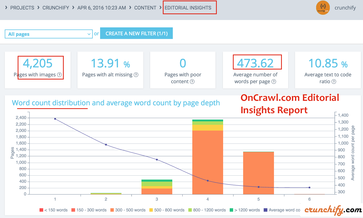Click the line point at depth 5
Screen dimensions: 363x218
tap(258, 187)
